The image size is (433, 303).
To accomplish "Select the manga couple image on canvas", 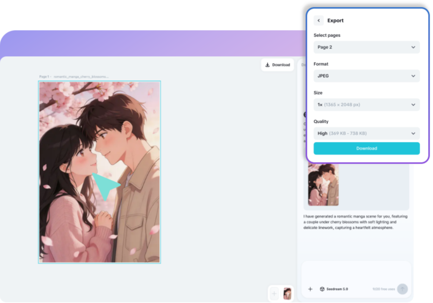I will click(x=100, y=172).
